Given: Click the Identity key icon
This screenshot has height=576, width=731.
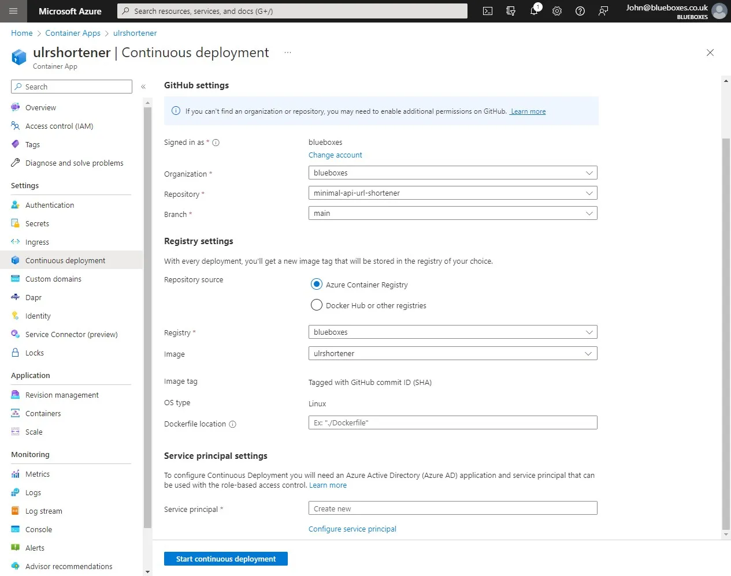Looking at the screenshot, I should coord(16,316).
